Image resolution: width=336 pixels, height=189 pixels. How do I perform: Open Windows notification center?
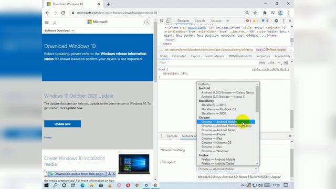(x=286, y=185)
